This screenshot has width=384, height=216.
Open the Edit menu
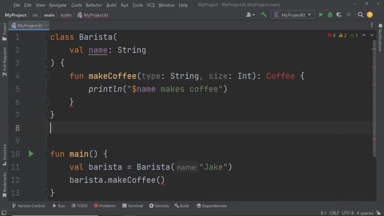pos(28,5)
